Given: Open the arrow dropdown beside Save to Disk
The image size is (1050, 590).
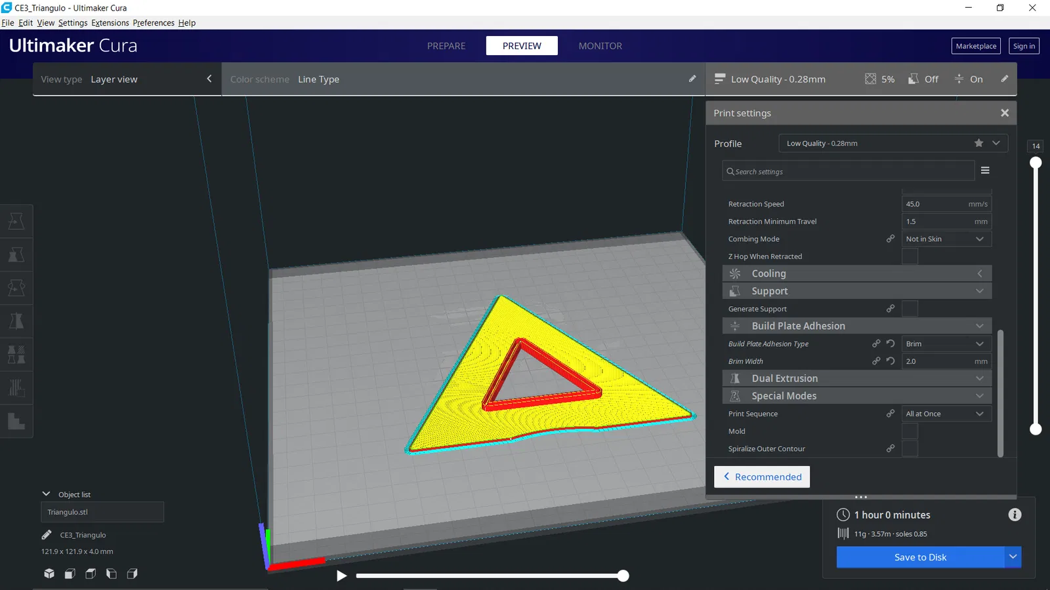Looking at the screenshot, I should (x=1013, y=557).
